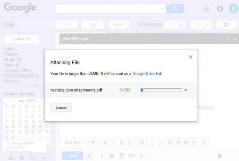This screenshot has width=239, height=161.
Task: Go to older messages page
Action: point(180,25)
